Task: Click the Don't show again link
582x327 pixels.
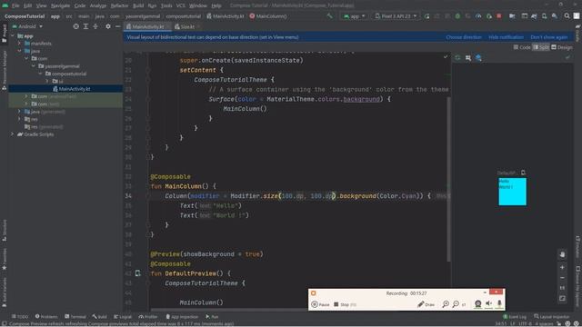Action: point(549,37)
